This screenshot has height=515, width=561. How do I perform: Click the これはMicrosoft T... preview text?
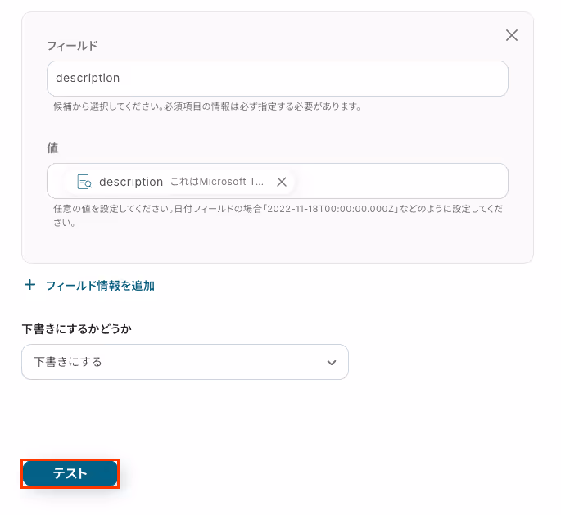(217, 182)
